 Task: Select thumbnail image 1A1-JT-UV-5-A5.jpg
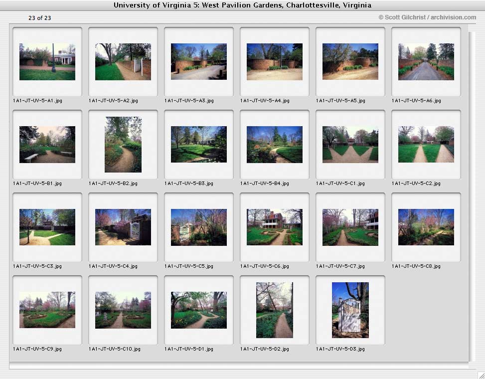(350, 61)
